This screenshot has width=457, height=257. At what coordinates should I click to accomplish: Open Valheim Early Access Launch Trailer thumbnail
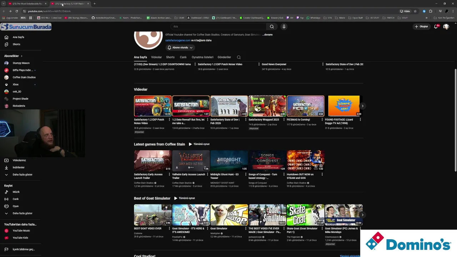pos(191,161)
